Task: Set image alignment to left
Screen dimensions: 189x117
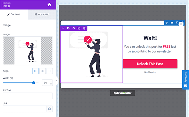Action: tap(35, 71)
